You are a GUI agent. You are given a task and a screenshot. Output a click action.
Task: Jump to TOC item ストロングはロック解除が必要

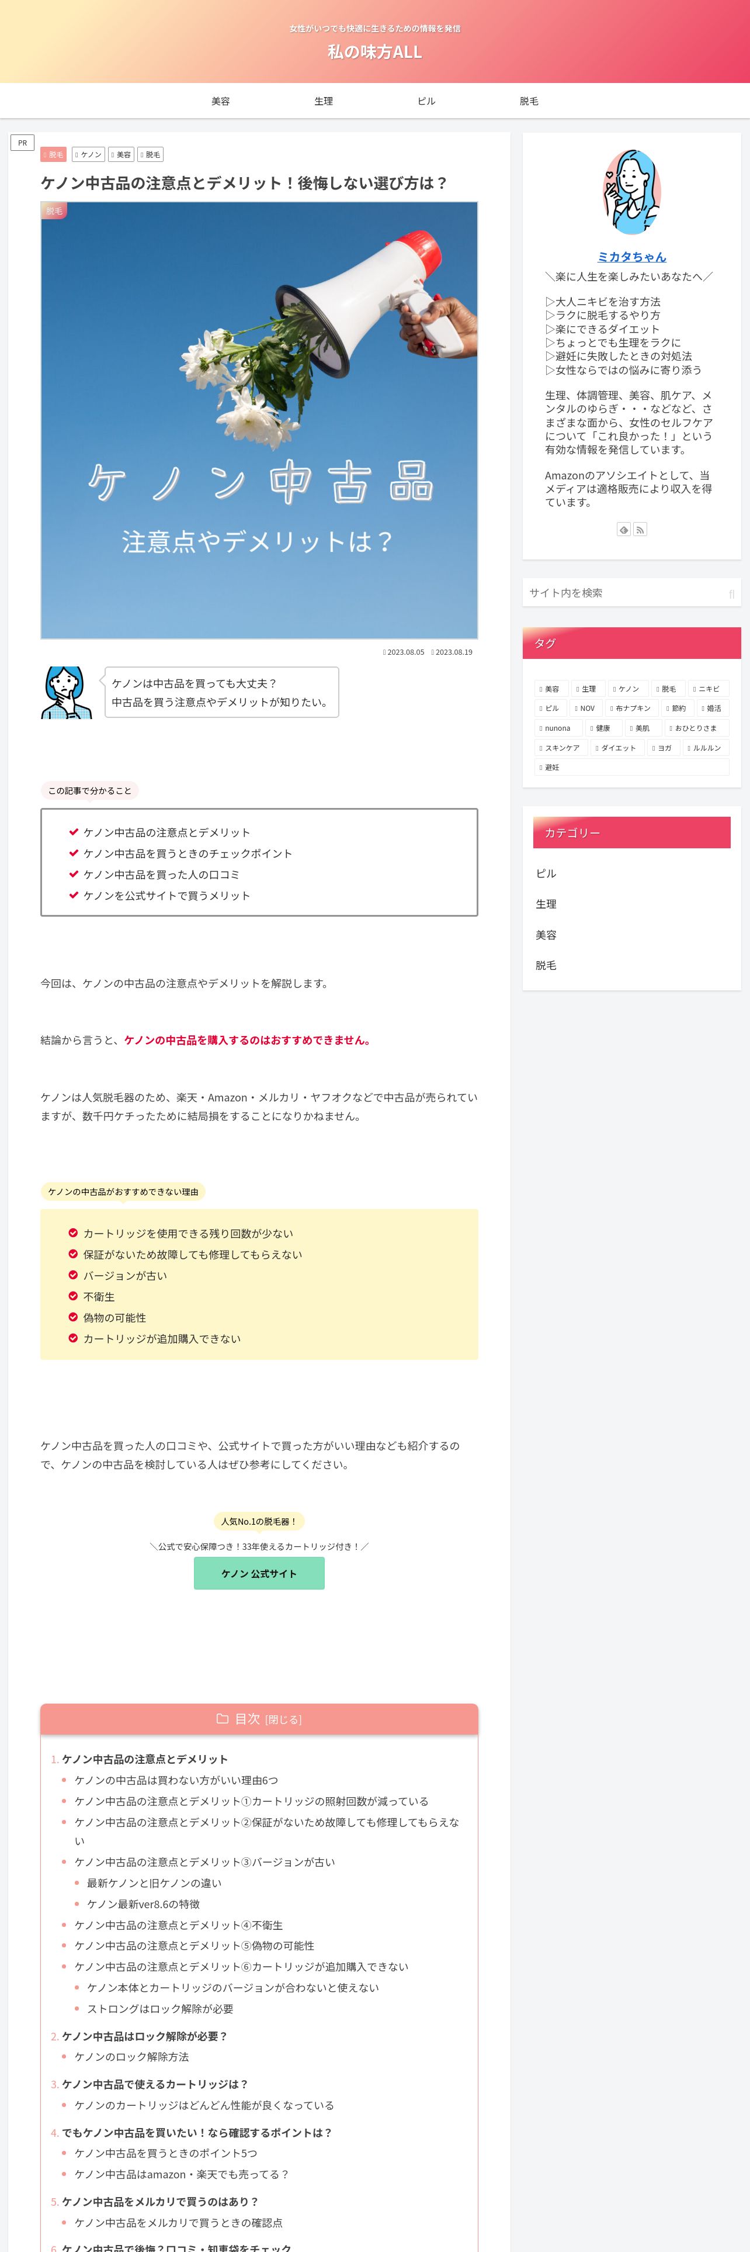pos(160,2009)
